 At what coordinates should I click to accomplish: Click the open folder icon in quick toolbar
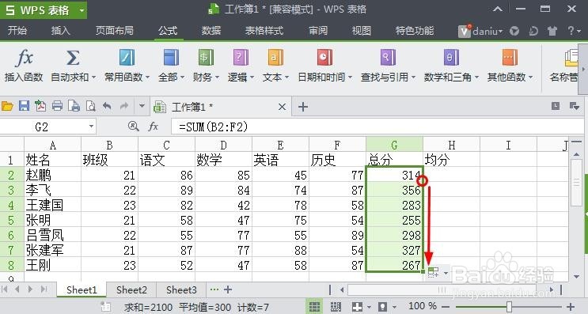click(7, 107)
